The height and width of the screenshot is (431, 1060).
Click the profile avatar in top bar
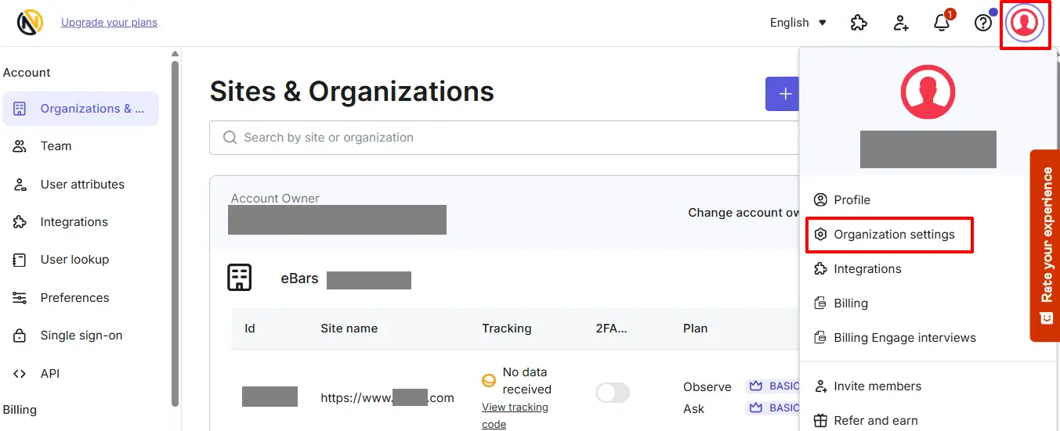(x=1025, y=23)
